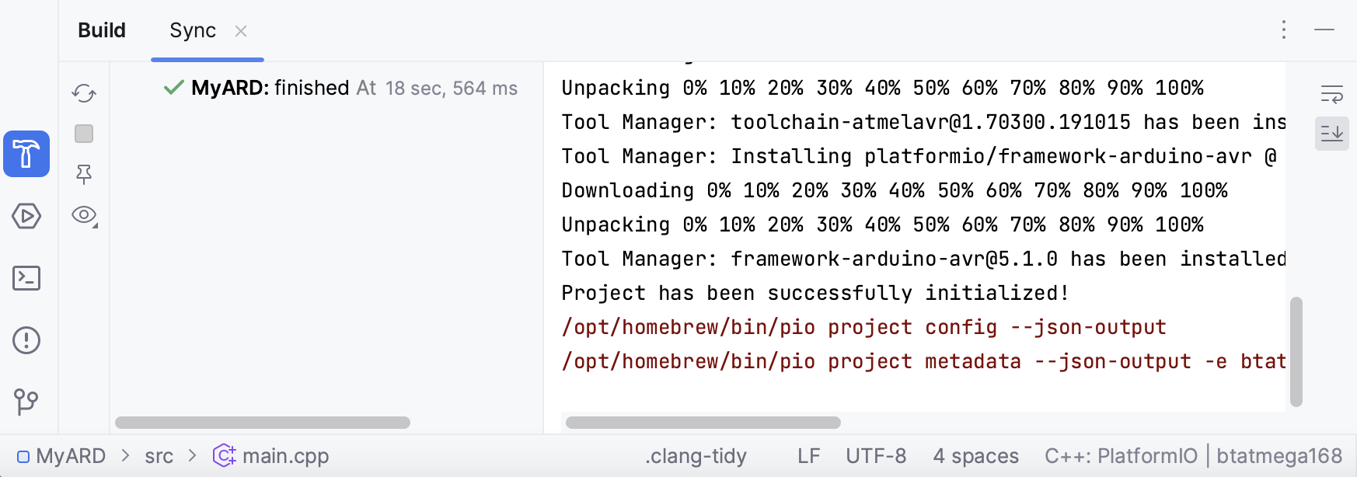Switch to the Sync tab
This screenshot has height=477, width=1357.
193,30
